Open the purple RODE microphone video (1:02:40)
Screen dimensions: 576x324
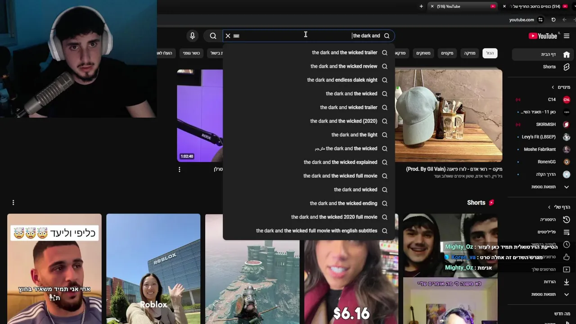[x=200, y=116]
